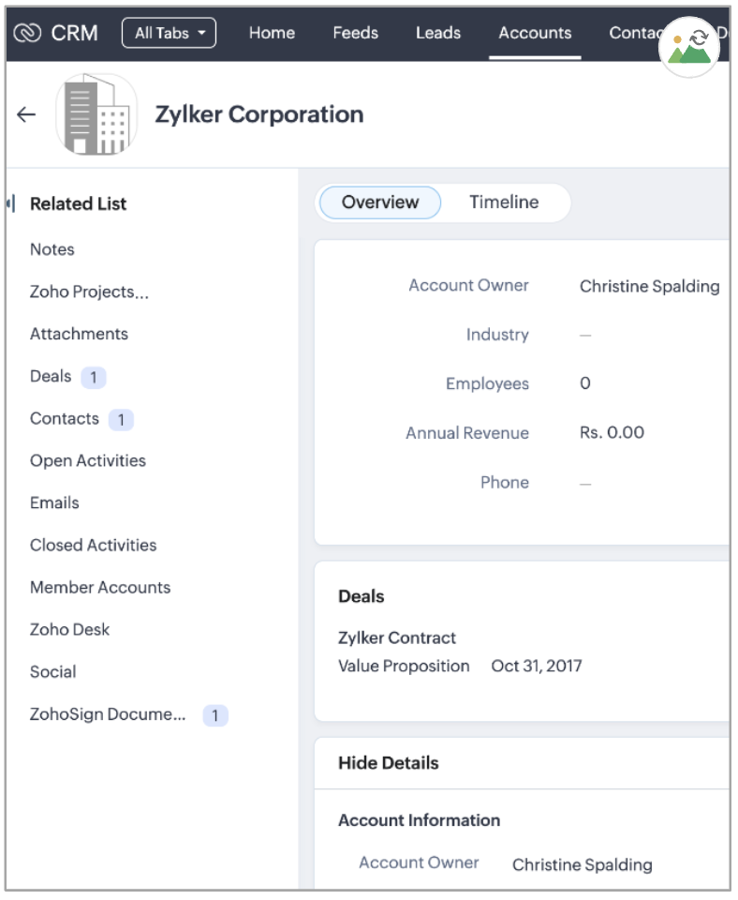Collapse the Related List sidebar handle
This screenshot has height=900, width=738.
pyautogui.click(x=10, y=203)
